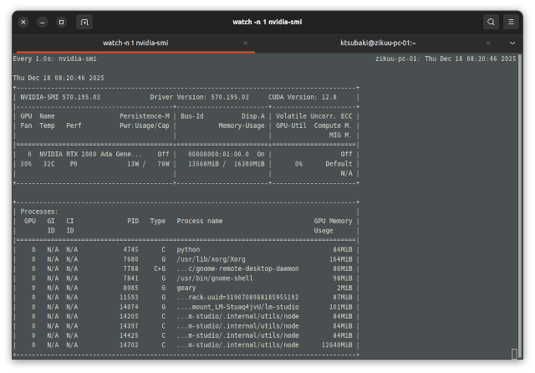Close the terminal window

23,22
